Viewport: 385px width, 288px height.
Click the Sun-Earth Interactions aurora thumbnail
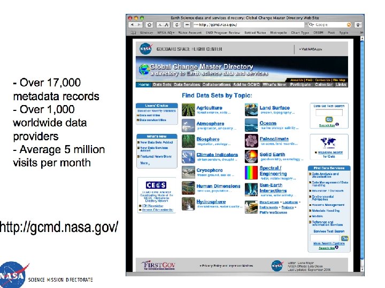251,189
